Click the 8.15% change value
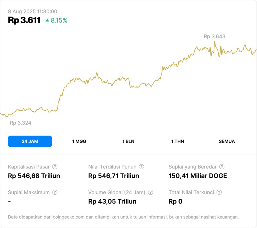The height and width of the screenshot is (228, 257). point(59,21)
